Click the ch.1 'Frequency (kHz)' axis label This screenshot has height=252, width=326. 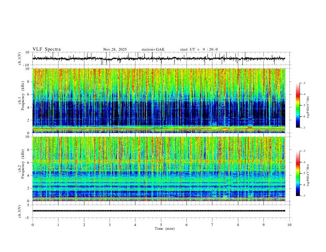pyautogui.click(x=23, y=96)
